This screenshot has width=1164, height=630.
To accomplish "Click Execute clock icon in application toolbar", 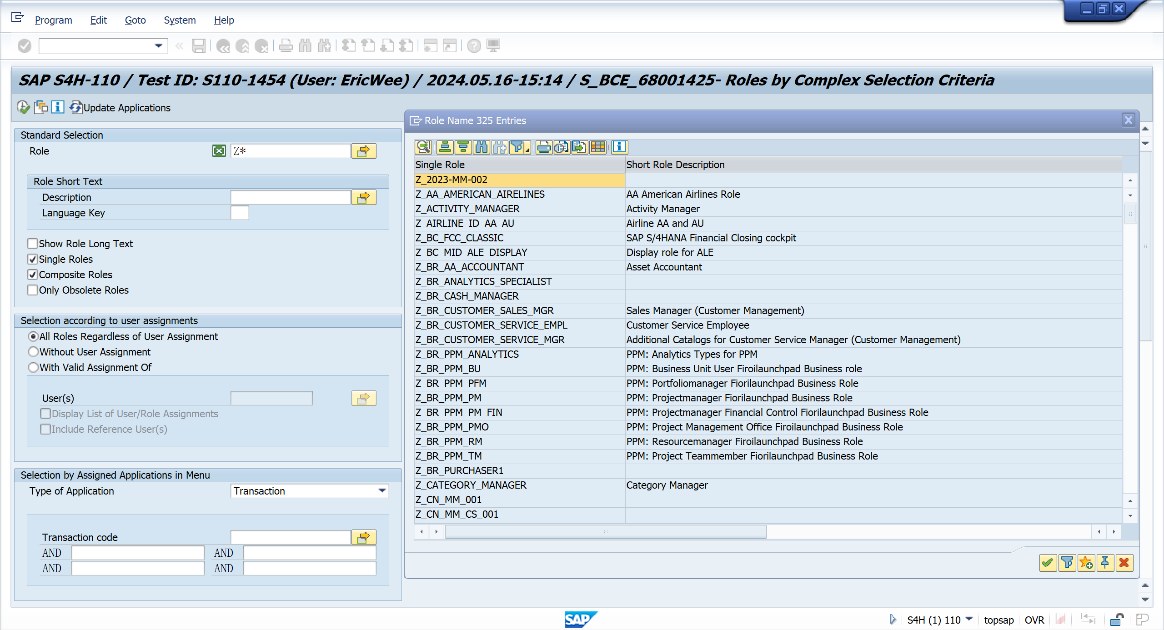I will click(x=23, y=107).
